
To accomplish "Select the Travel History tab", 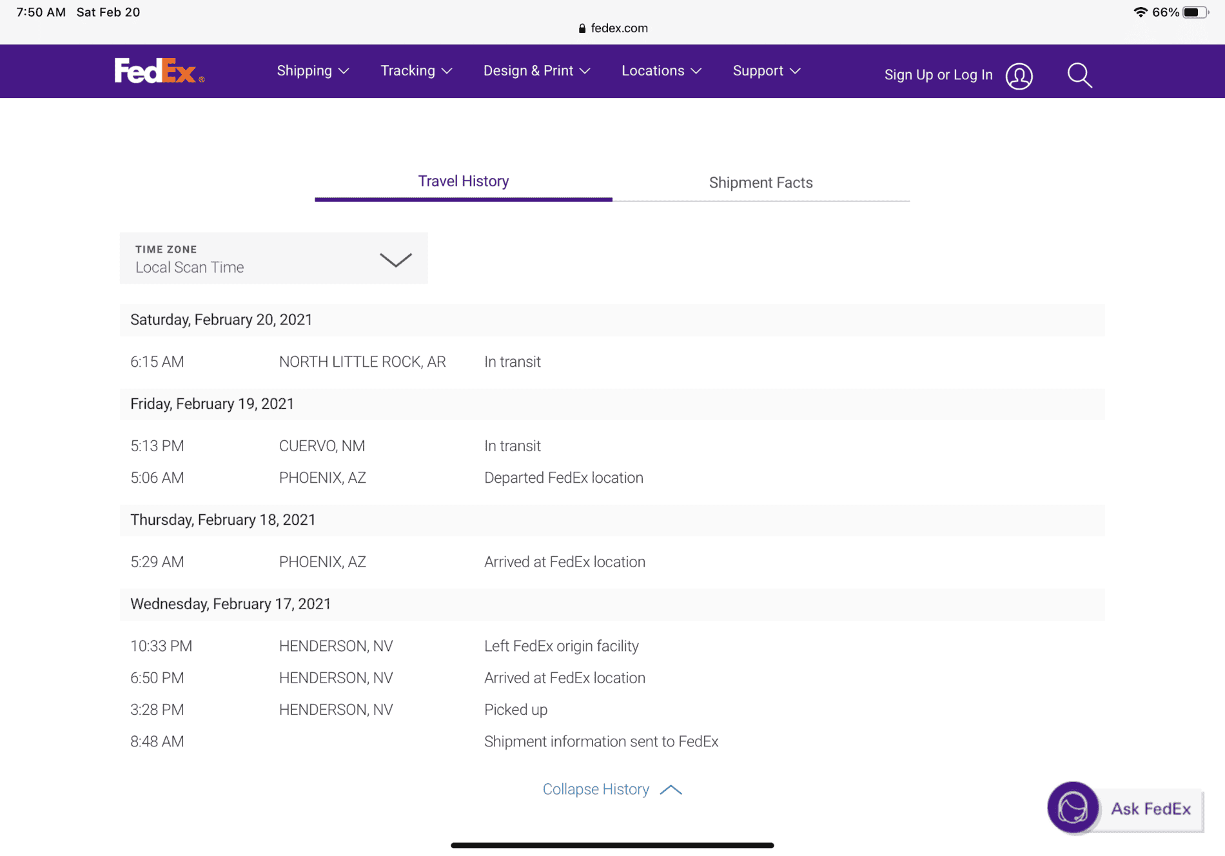I will [x=464, y=181].
